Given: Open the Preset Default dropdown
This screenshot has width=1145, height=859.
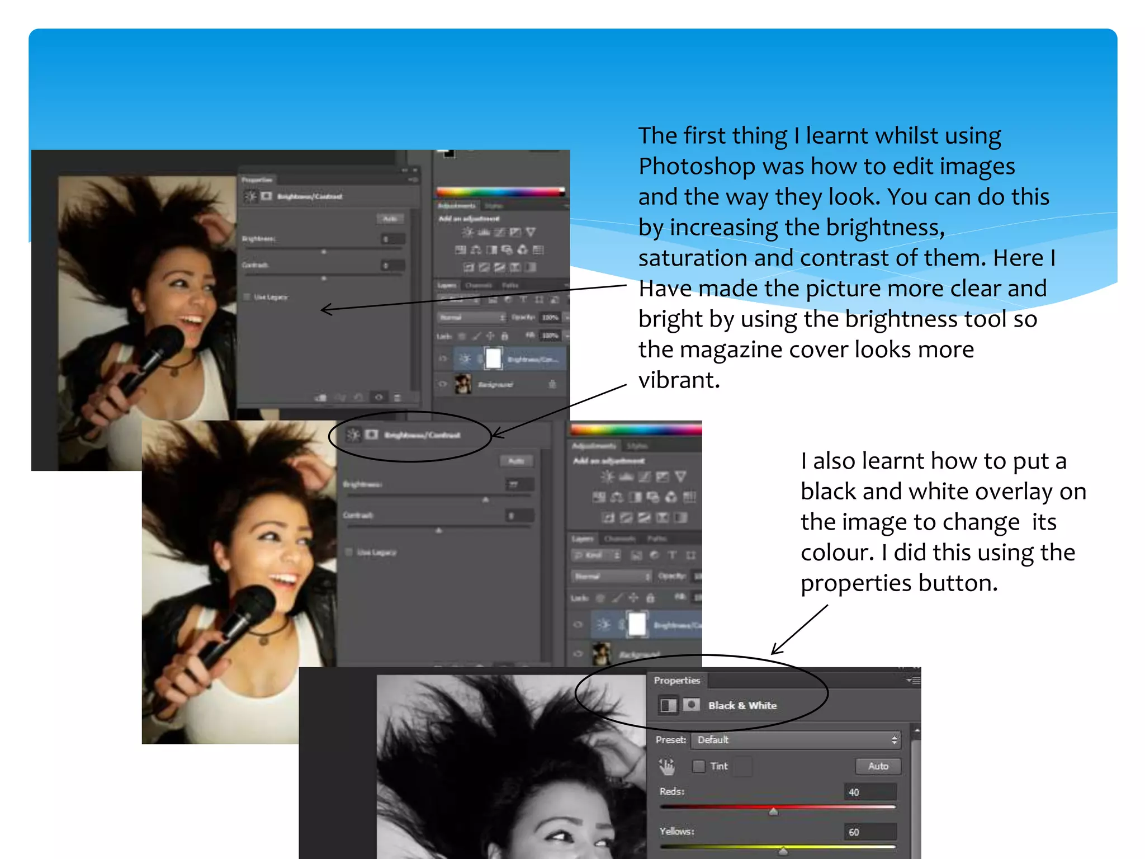Looking at the screenshot, I should [795, 740].
